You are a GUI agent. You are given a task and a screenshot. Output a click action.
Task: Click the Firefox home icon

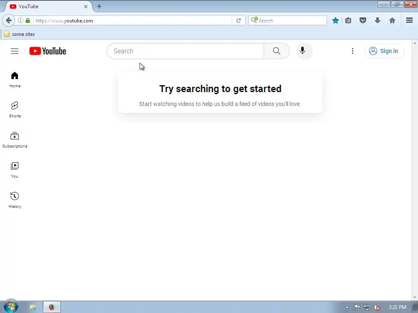[x=392, y=20]
